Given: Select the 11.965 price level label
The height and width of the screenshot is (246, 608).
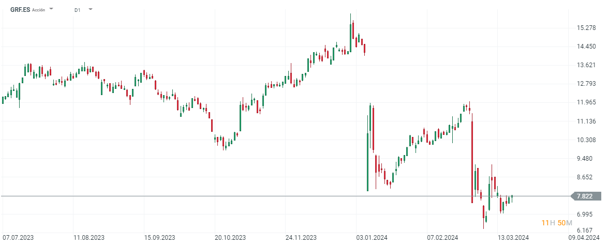Looking at the screenshot, I should [586, 102].
